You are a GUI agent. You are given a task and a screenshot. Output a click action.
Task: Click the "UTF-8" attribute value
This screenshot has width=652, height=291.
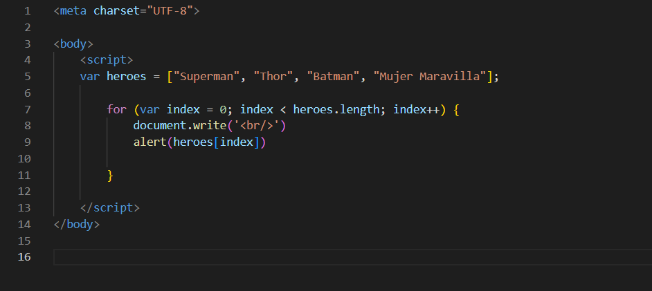pos(170,11)
